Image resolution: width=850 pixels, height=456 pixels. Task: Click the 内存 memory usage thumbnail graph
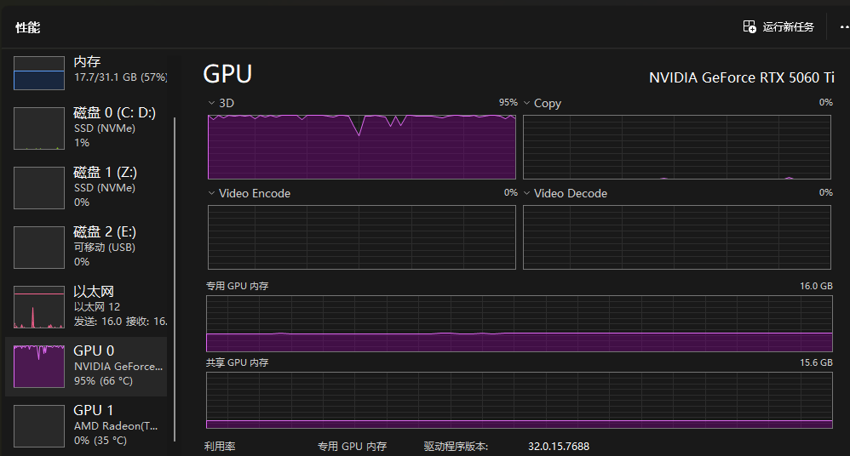(39, 73)
